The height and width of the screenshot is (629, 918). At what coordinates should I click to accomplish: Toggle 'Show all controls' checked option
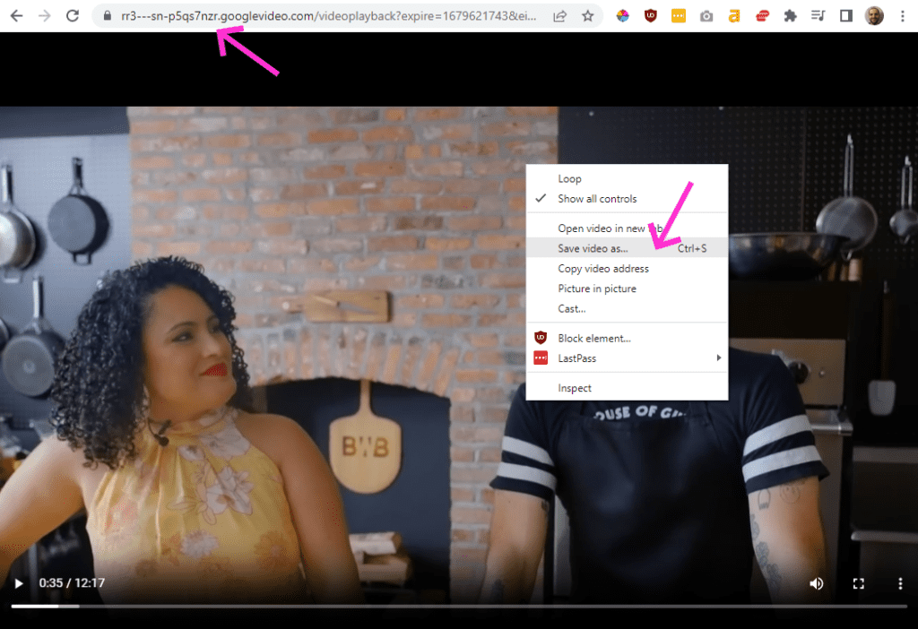pyautogui.click(x=597, y=199)
